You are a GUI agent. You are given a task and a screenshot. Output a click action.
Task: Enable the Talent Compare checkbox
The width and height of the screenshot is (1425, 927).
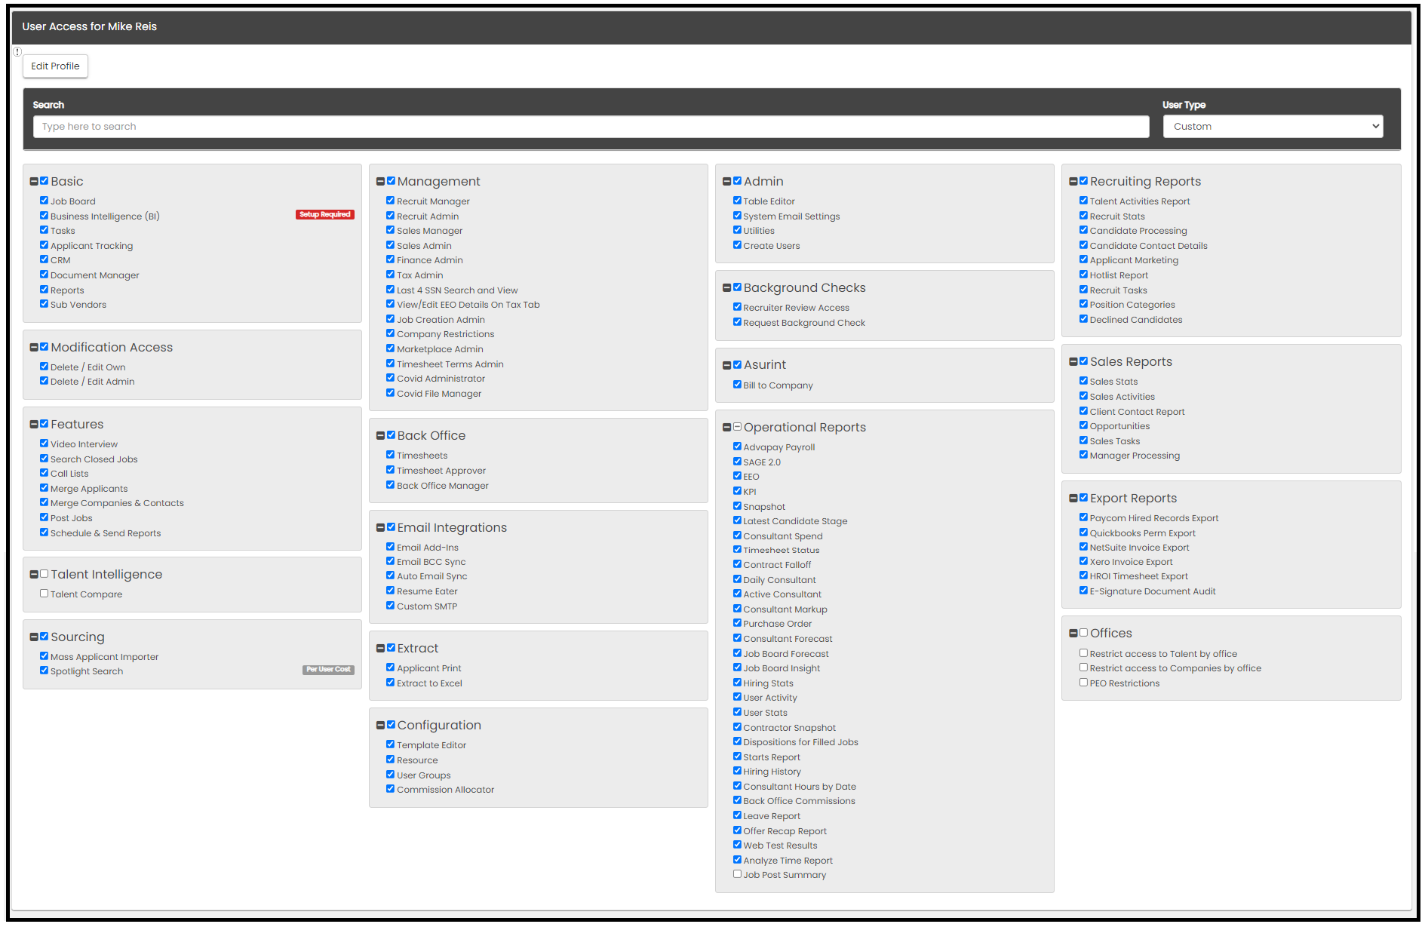coord(45,594)
